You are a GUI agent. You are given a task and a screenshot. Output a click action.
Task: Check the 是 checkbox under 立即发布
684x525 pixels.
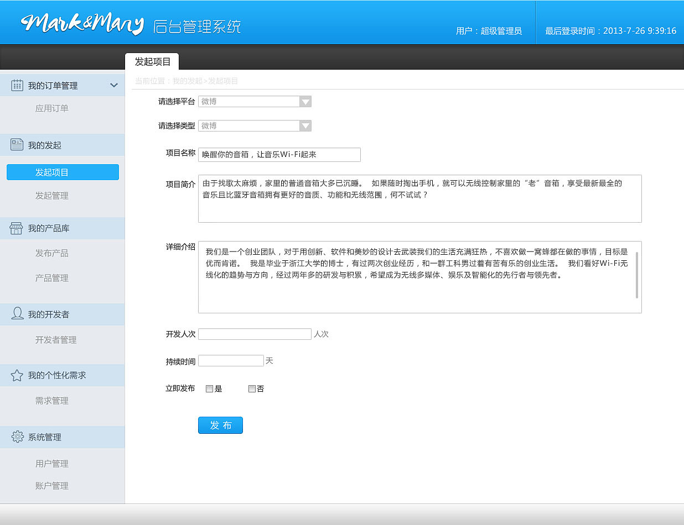coord(209,389)
